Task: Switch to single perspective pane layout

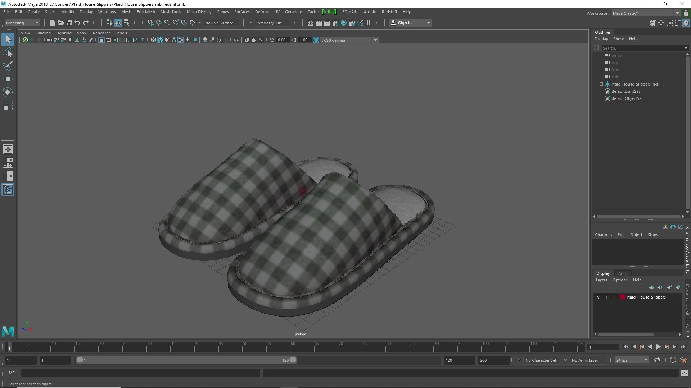Action: pos(8,149)
